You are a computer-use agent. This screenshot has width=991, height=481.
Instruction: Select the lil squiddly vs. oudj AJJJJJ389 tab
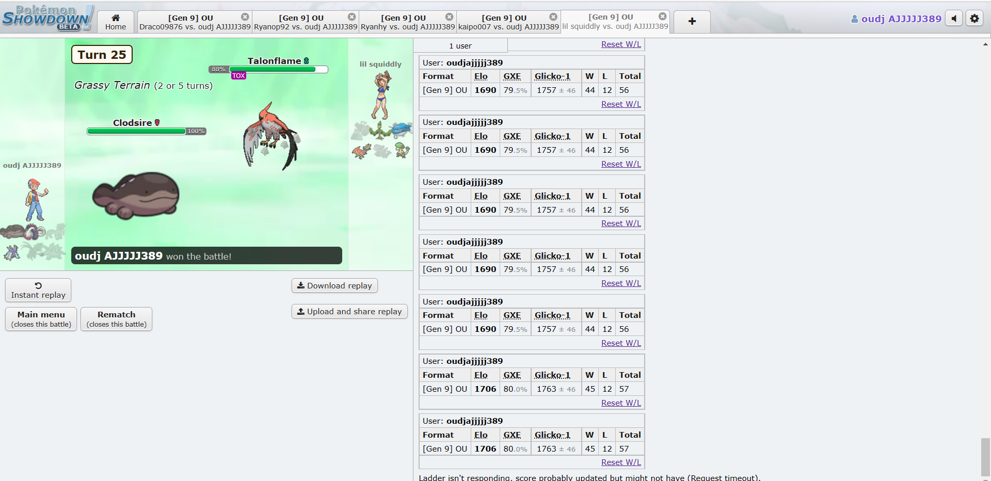[x=615, y=22]
